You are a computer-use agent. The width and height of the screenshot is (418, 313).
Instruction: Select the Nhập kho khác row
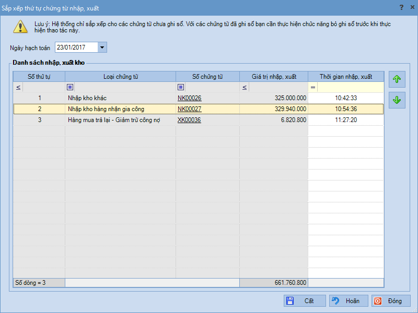pyautogui.click(x=120, y=98)
